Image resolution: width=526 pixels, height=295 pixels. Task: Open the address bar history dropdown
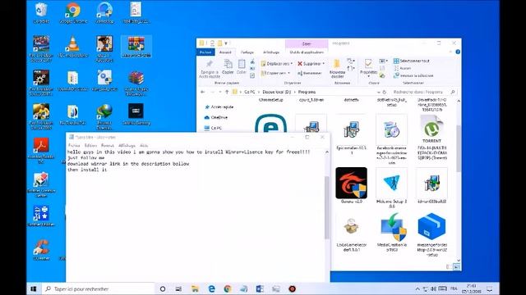(x=379, y=92)
